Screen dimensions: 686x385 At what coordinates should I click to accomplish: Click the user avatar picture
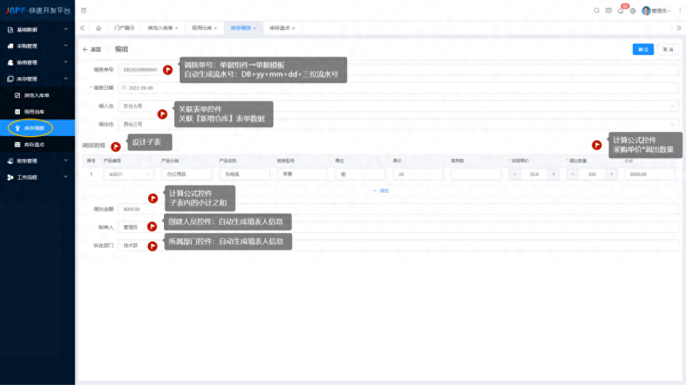coord(646,11)
